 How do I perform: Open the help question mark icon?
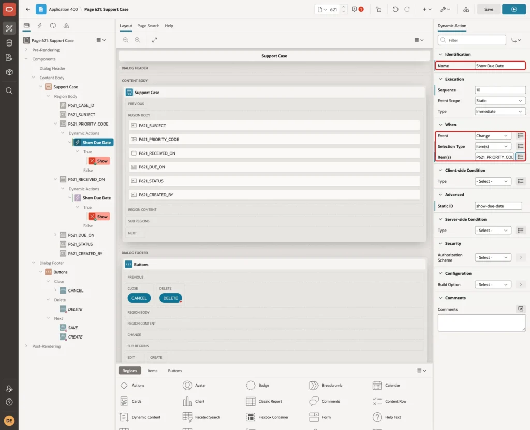pos(9,402)
